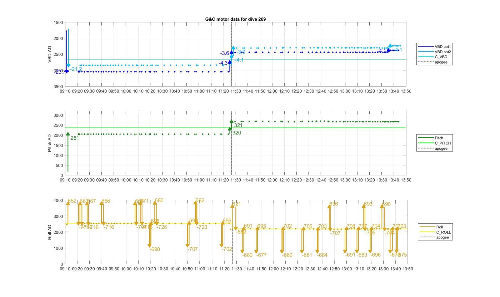Click the 500 tick on Pitch axis
Image resolution: width=500 pixels, height=297 pixels.
[59, 165]
